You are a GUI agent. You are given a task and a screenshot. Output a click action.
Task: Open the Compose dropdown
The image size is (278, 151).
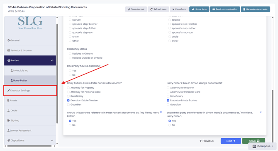click(x=263, y=146)
